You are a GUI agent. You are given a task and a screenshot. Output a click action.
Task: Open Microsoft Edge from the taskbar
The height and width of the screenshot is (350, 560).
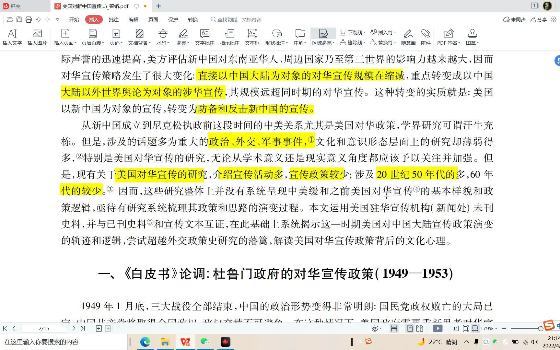pos(145,342)
